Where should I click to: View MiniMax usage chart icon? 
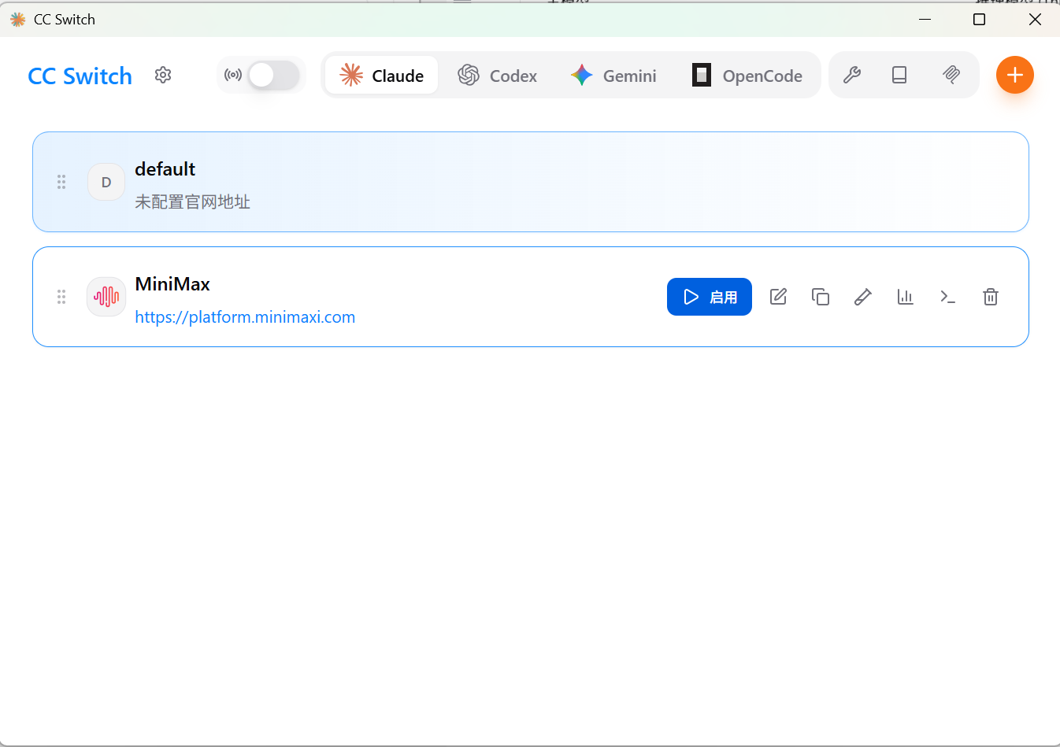[x=906, y=297]
